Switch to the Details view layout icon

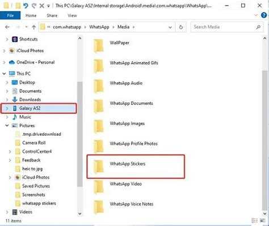pyautogui.click(x=255, y=220)
